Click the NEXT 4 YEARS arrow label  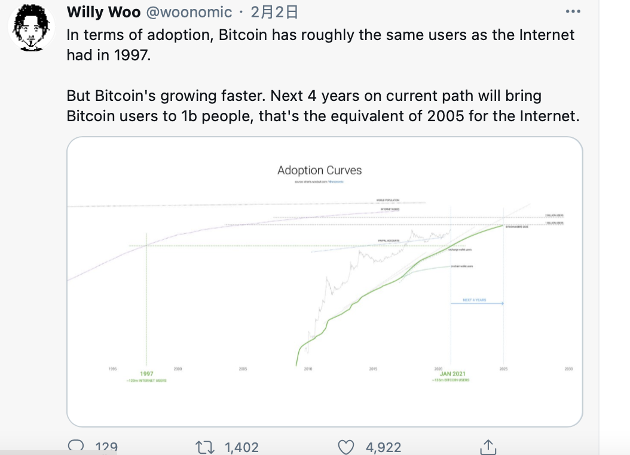[475, 300]
